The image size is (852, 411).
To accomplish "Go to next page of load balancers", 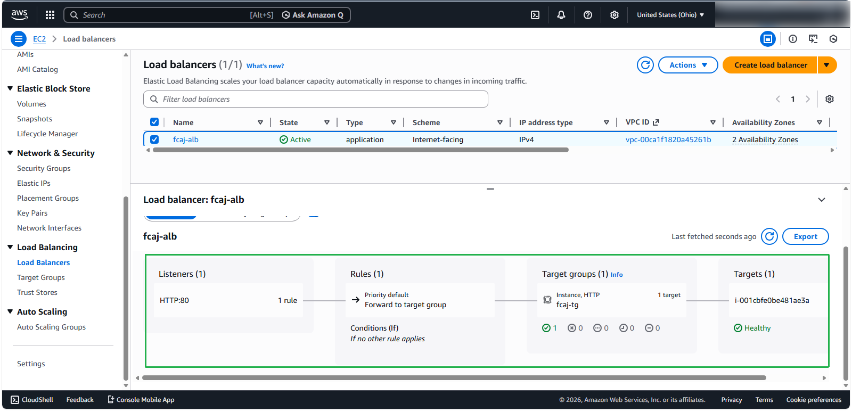I will point(808,99).
